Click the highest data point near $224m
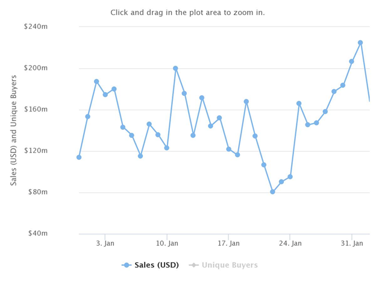376x282 pixels. 360,43
